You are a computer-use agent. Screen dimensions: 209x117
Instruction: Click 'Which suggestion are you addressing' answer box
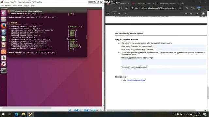pos(164,62)
